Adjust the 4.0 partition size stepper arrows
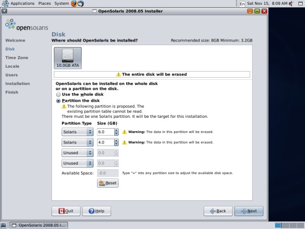Viewport: 305px width, 229px height. coord(116,142)
